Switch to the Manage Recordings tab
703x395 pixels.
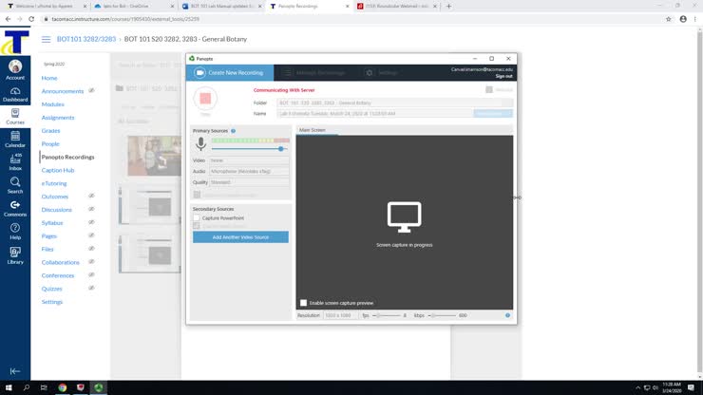[x=314, y=72]
